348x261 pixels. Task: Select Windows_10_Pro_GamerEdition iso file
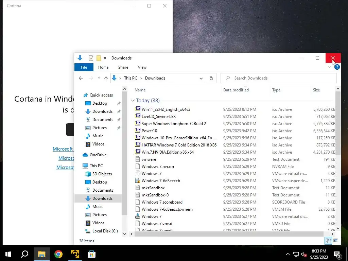[179, 138]
